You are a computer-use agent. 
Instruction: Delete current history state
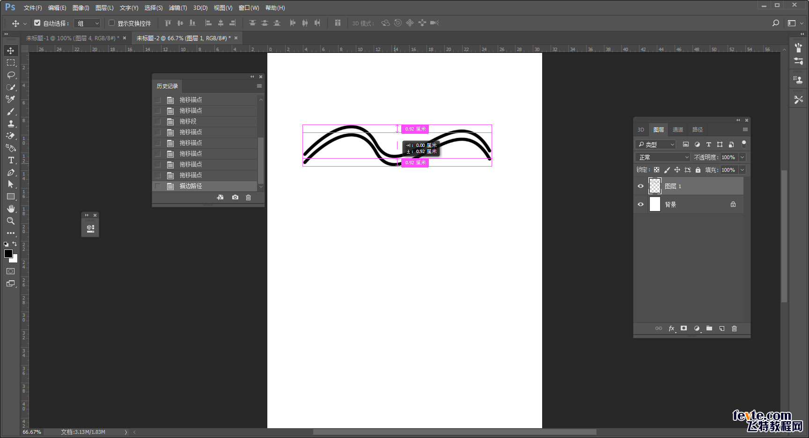click(249, 197)
